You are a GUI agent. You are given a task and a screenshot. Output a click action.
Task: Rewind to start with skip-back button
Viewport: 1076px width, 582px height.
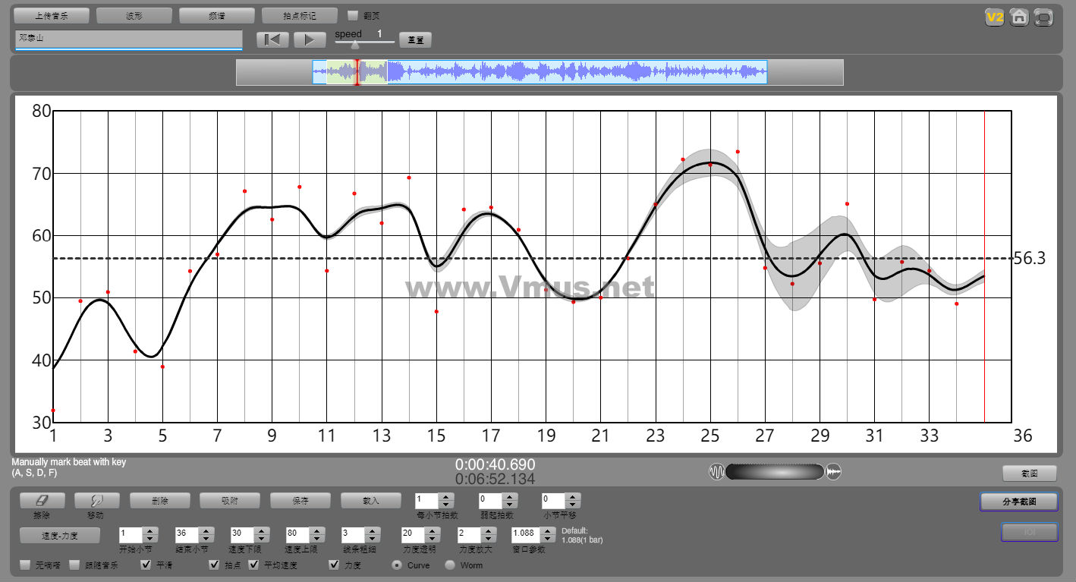coord(272,39)
